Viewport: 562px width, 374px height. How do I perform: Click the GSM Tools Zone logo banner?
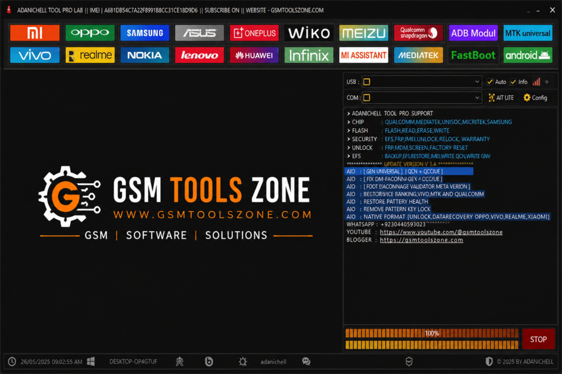tap(176, 202)
